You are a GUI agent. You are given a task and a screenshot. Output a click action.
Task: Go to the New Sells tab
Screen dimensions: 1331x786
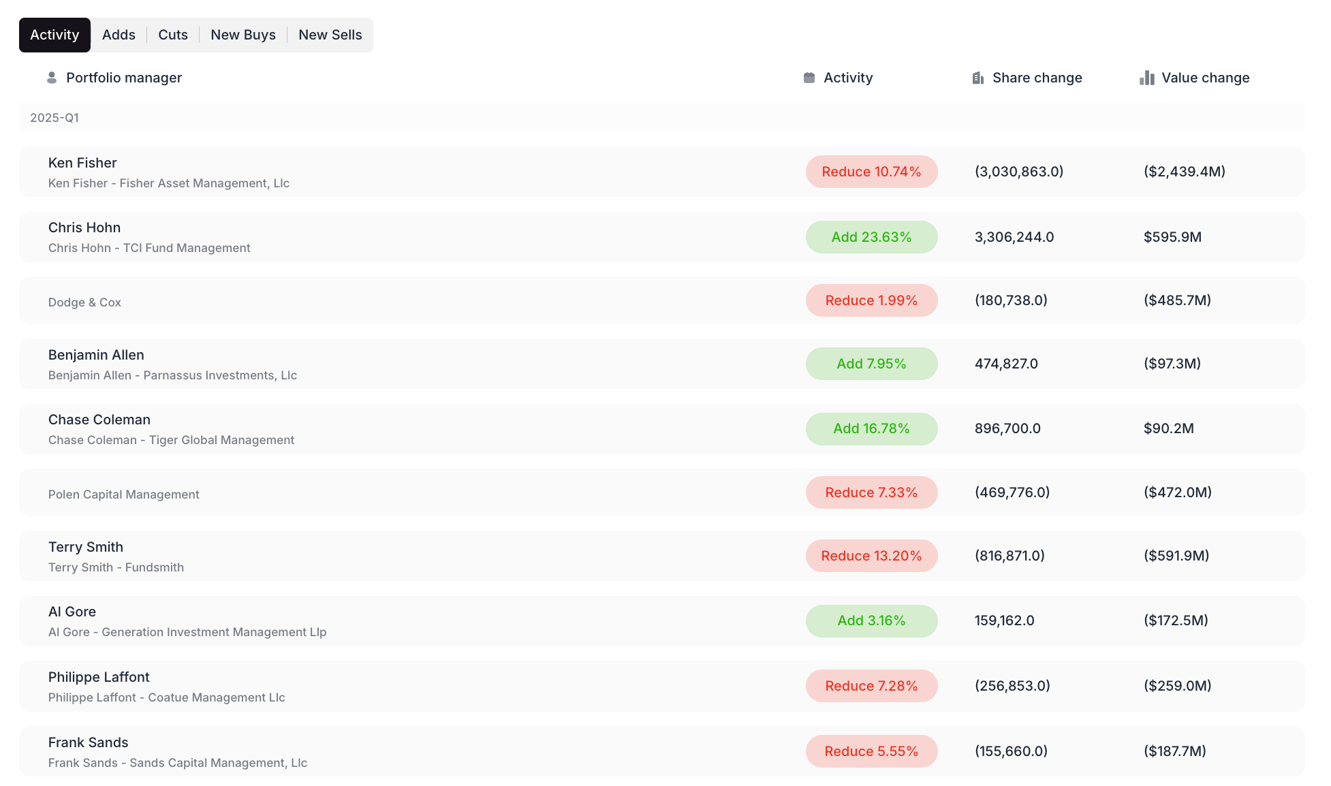click(330, 35)
